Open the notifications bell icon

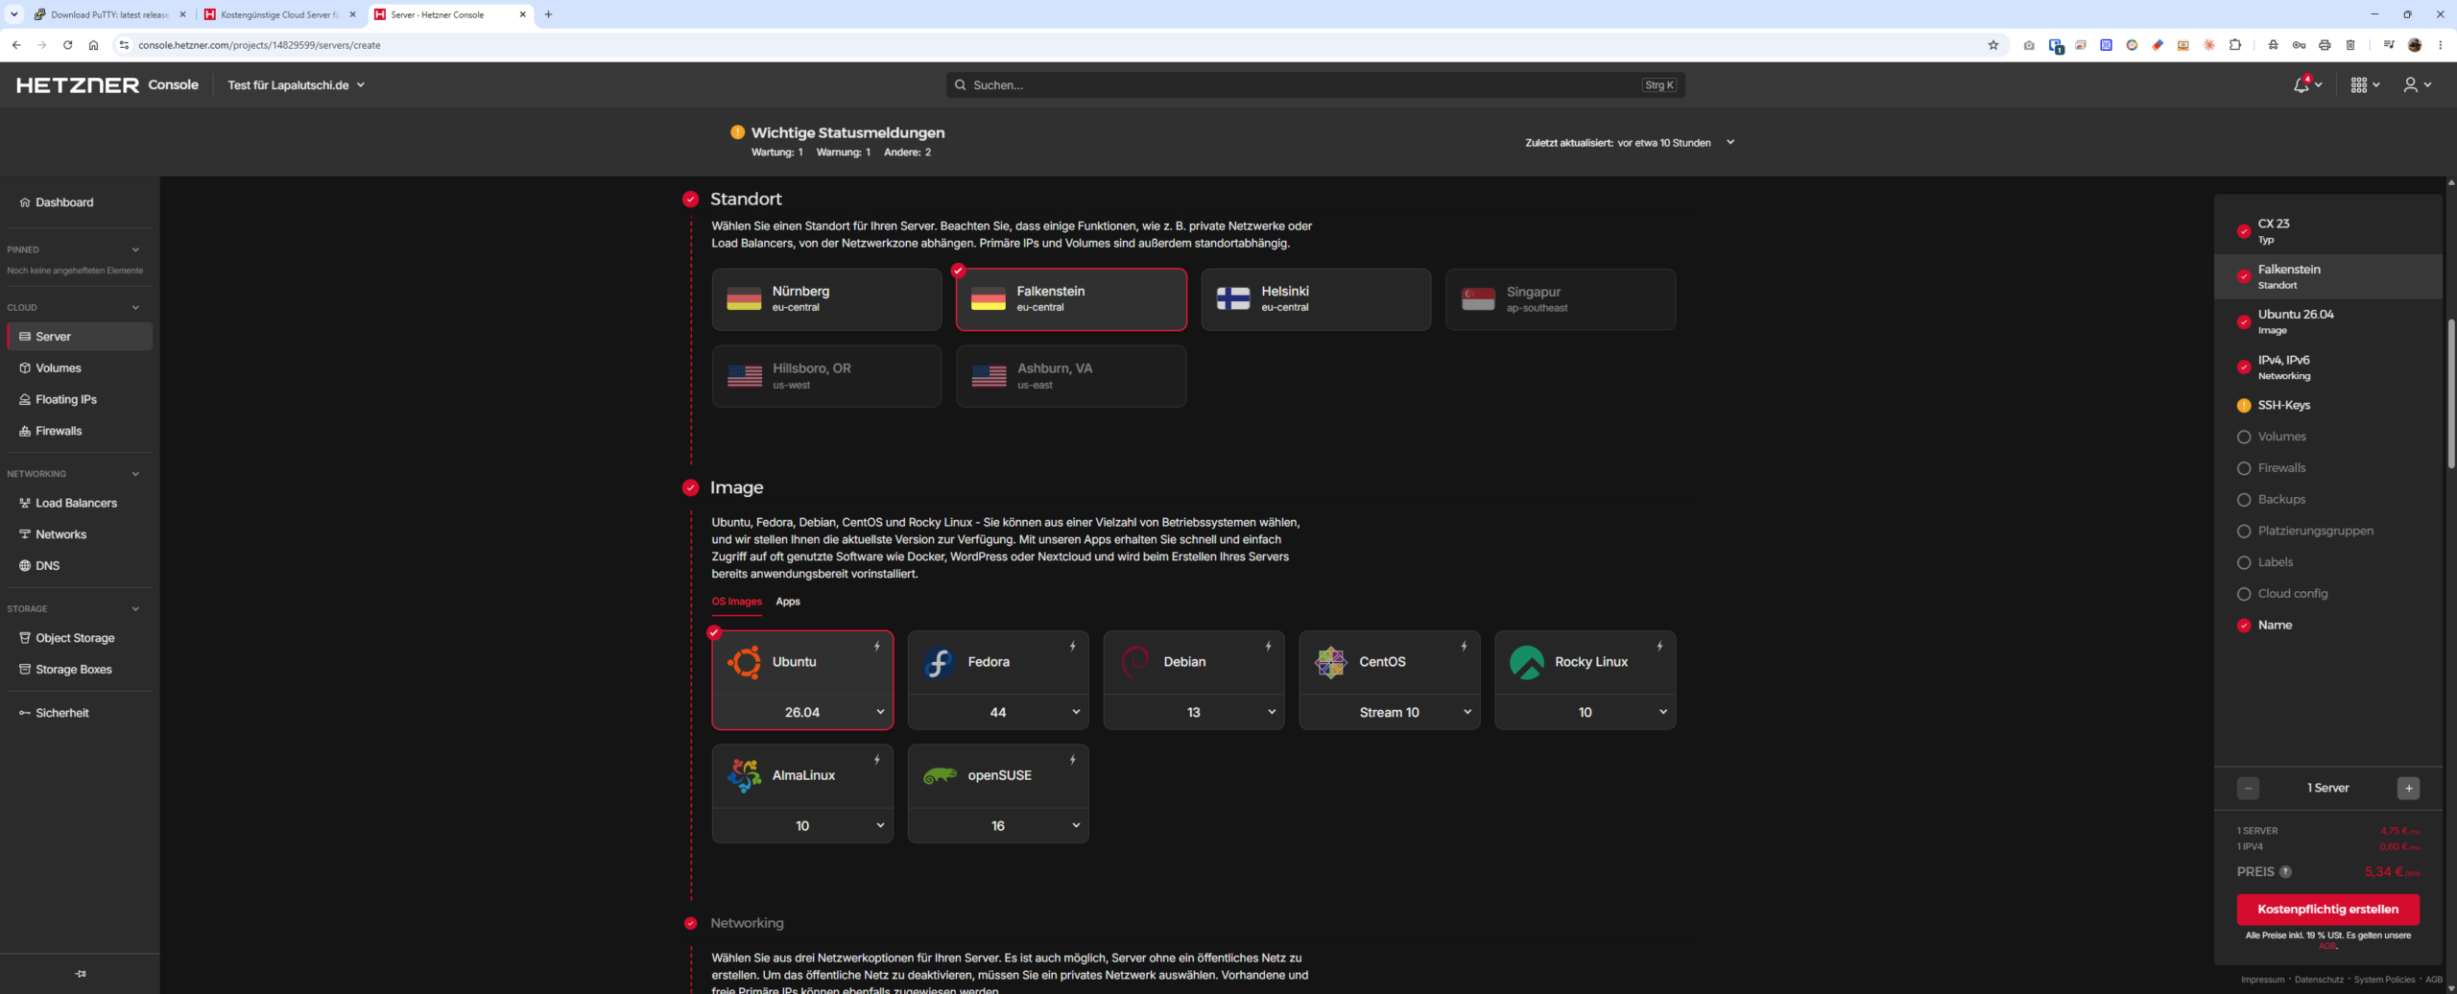tap(2301, 85)
